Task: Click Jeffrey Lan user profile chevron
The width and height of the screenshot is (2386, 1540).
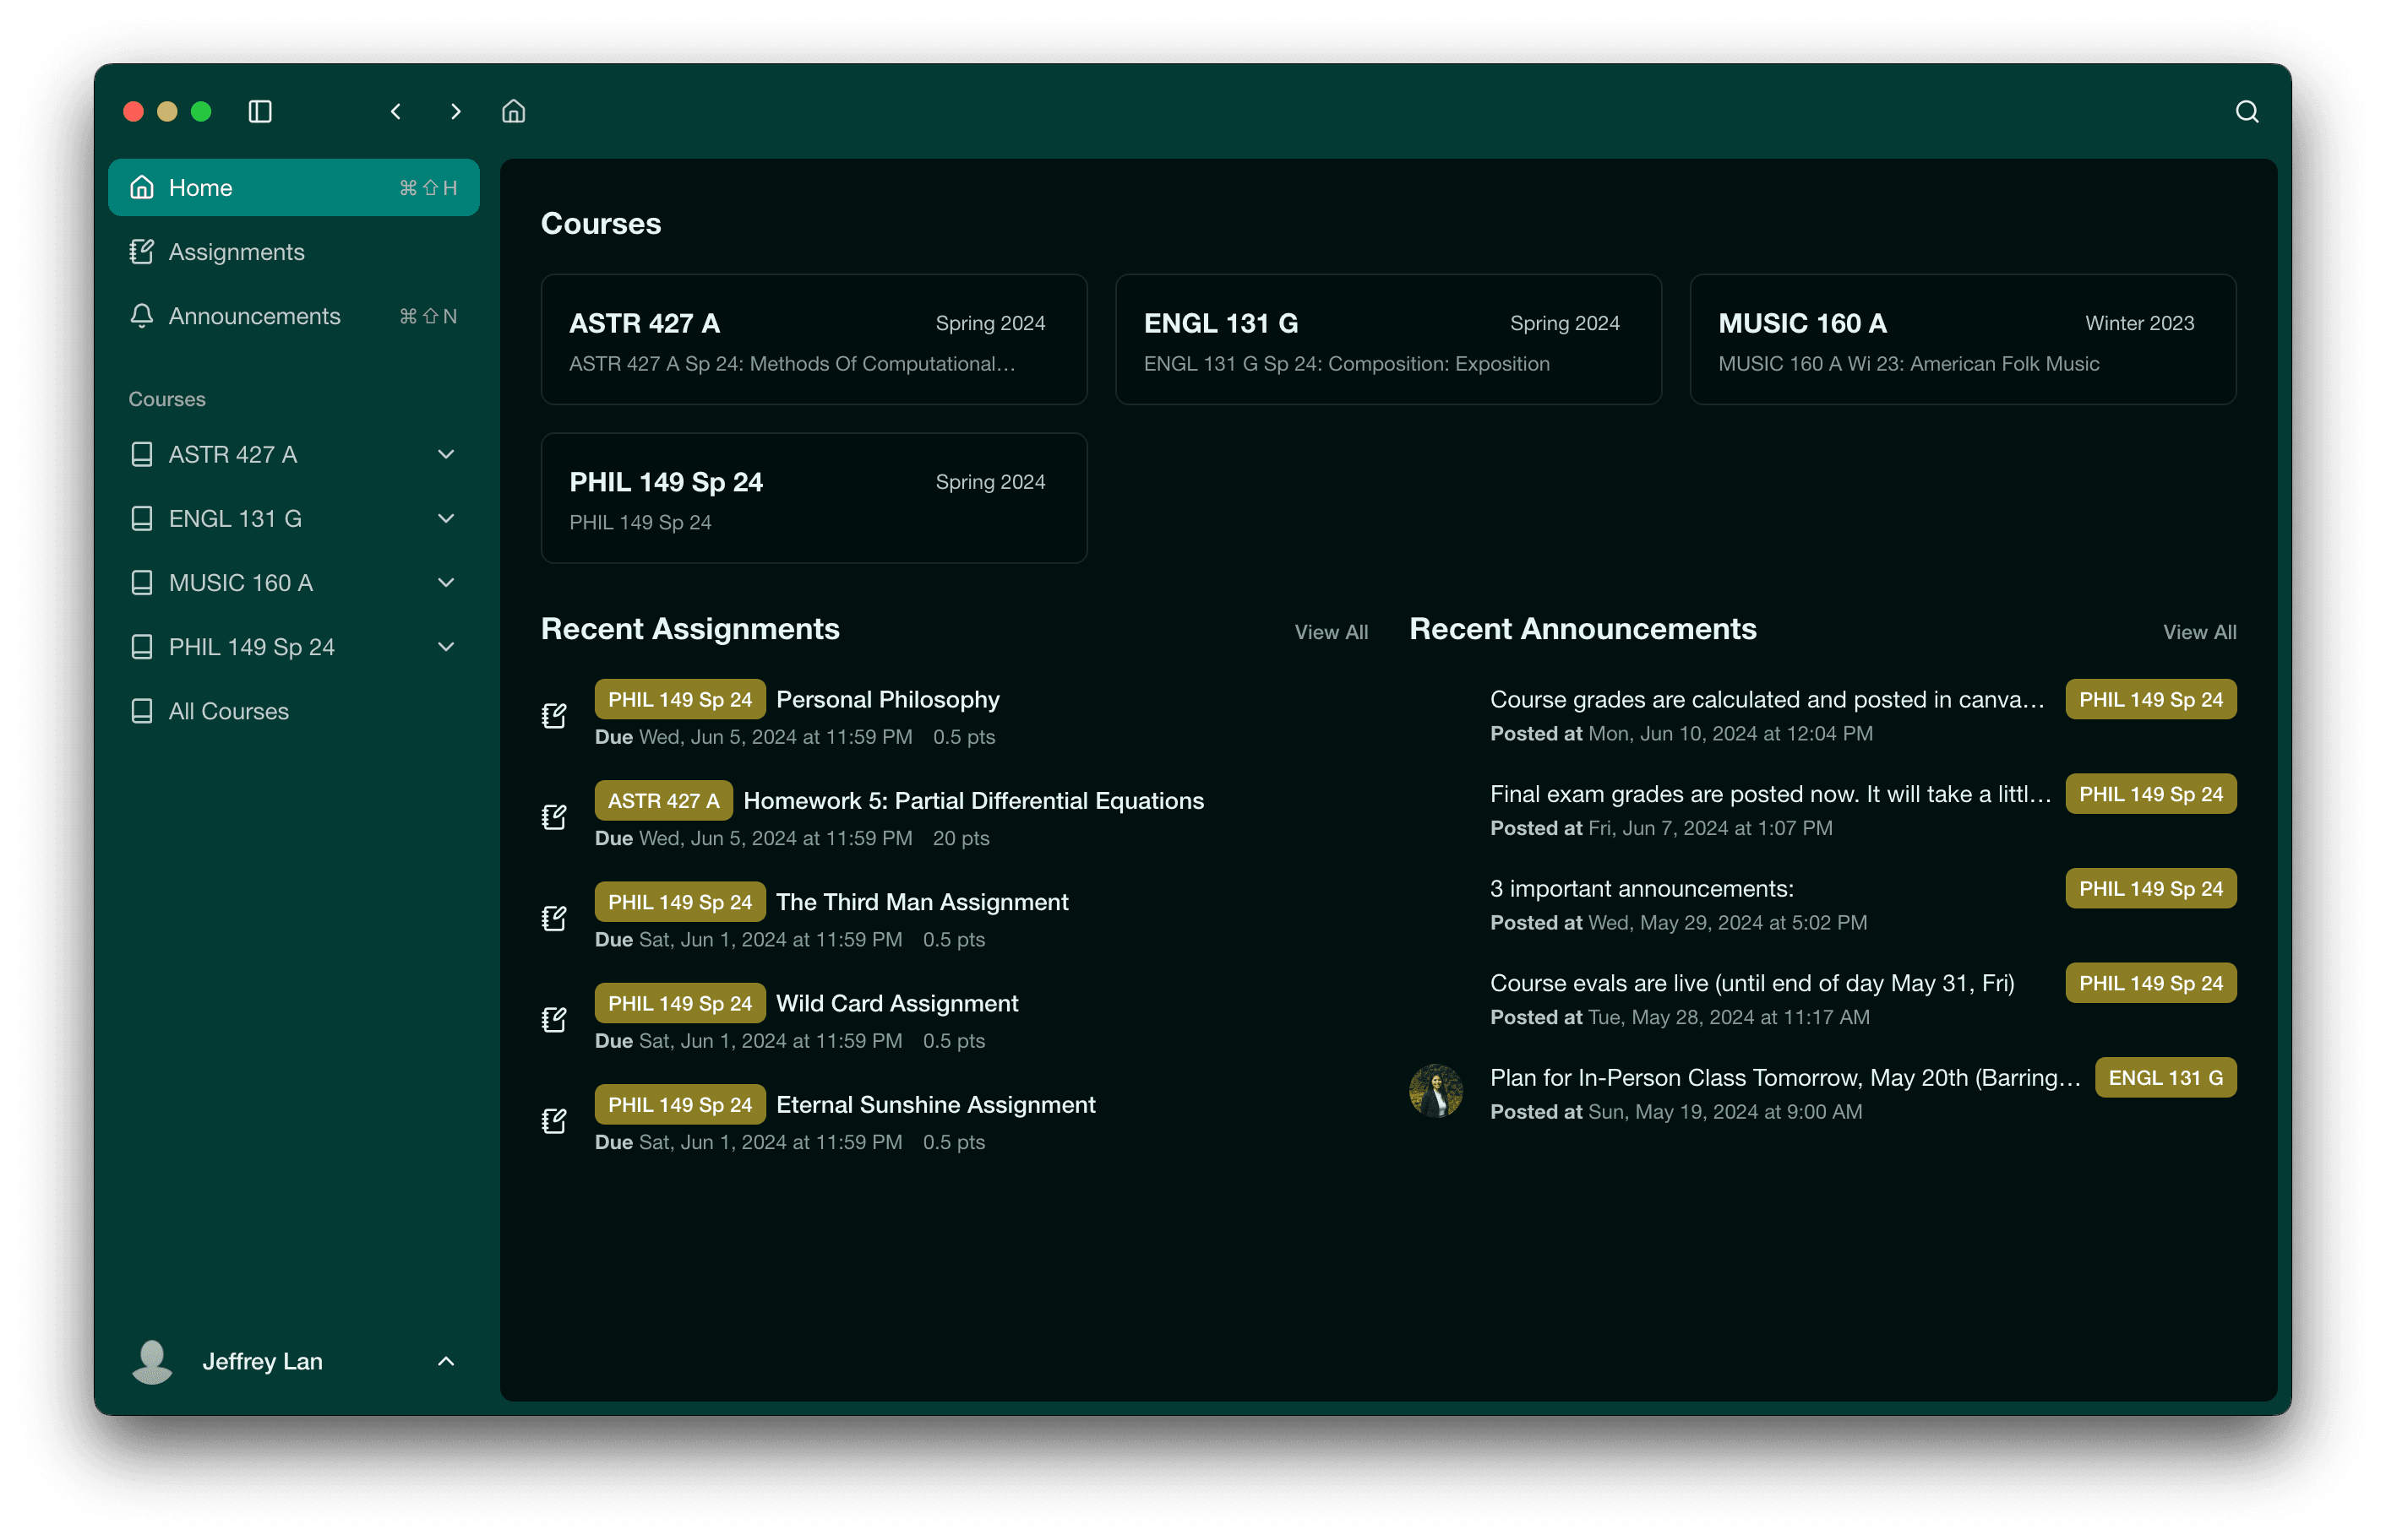Action: click(x=447, y=1361)
